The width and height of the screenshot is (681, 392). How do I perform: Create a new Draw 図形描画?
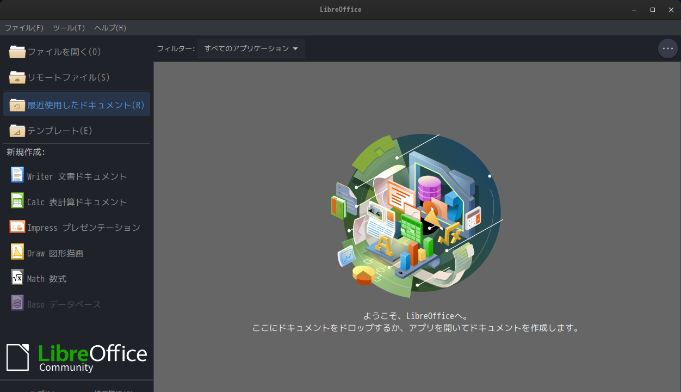77,253
